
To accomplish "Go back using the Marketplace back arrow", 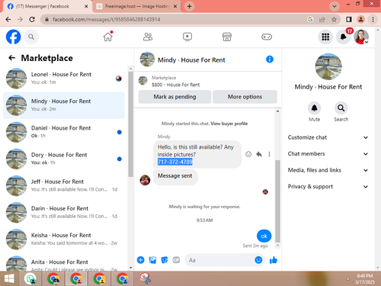I will click(11, 58).
